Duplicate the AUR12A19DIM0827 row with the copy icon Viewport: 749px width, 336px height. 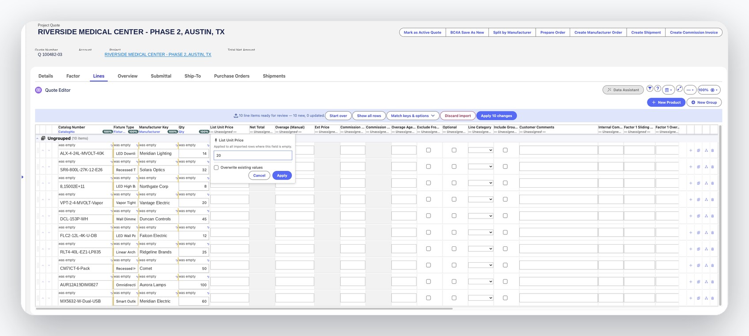click(698, 282)
